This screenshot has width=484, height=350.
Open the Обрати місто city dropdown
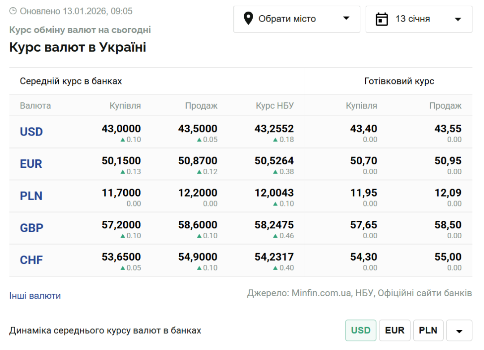pos(296,19)
